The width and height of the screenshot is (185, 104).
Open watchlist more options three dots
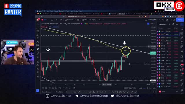(x=177, y=24)
